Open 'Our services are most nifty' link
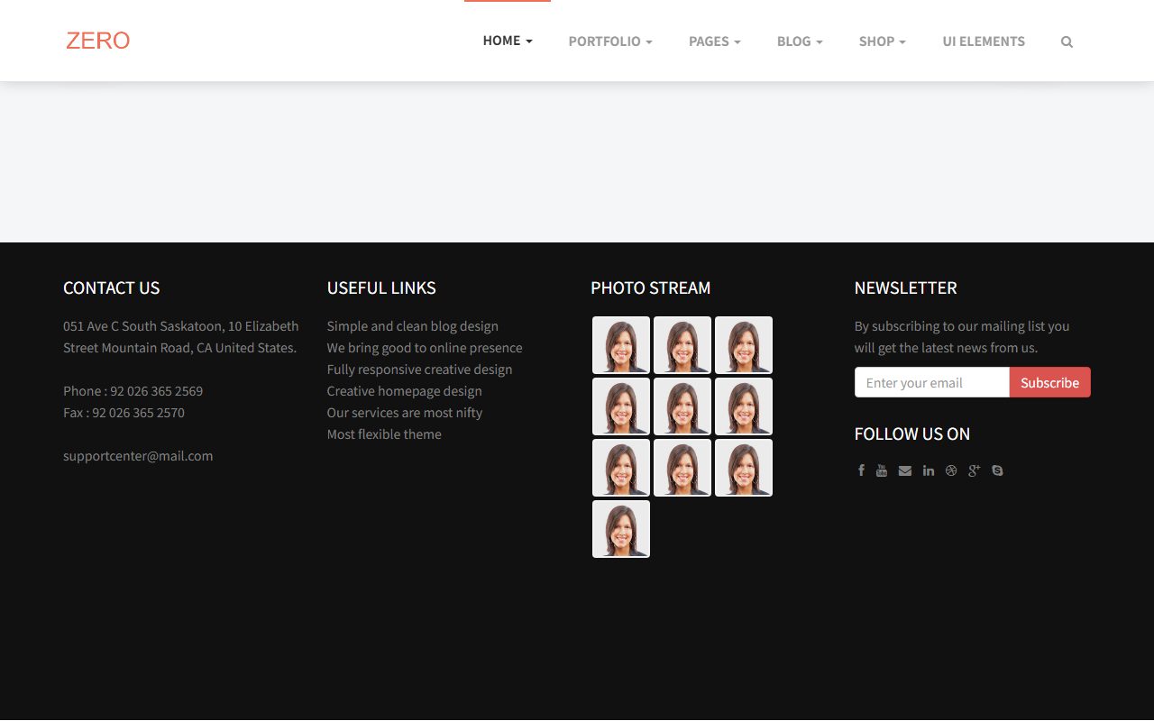 coord(404,413)
